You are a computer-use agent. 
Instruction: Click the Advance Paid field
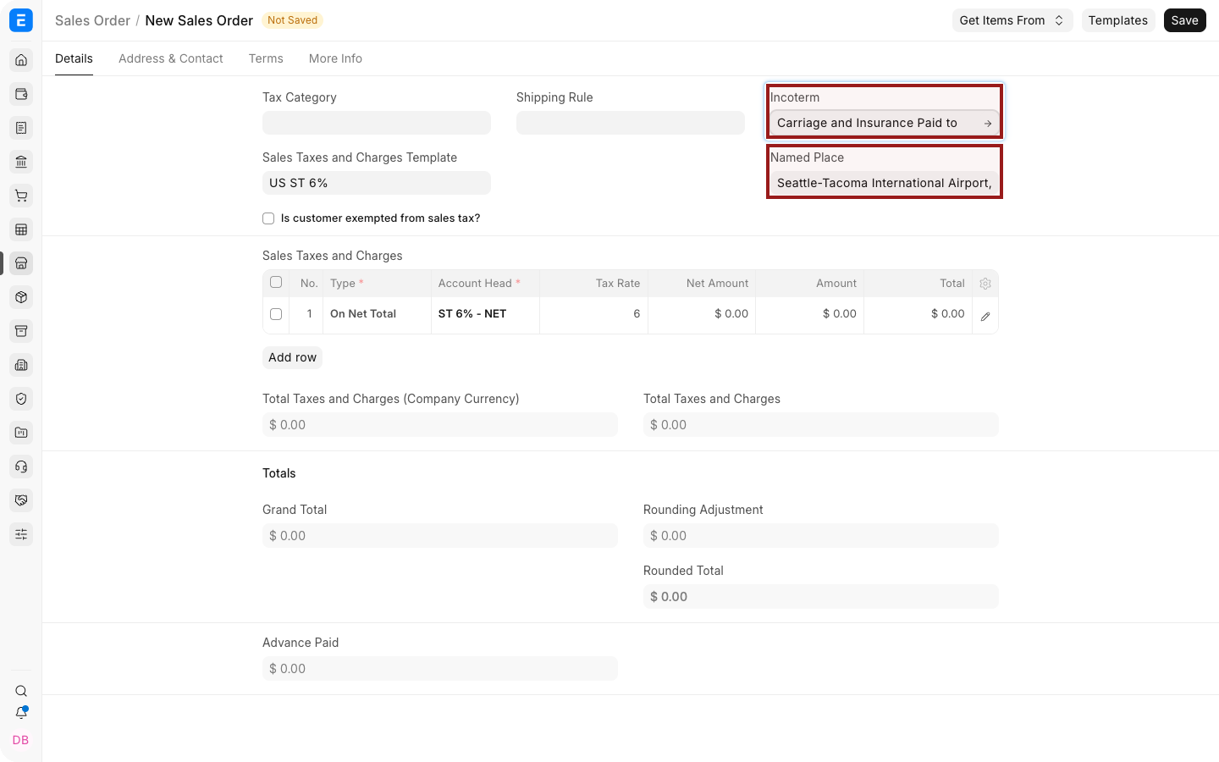coord(440,669)
